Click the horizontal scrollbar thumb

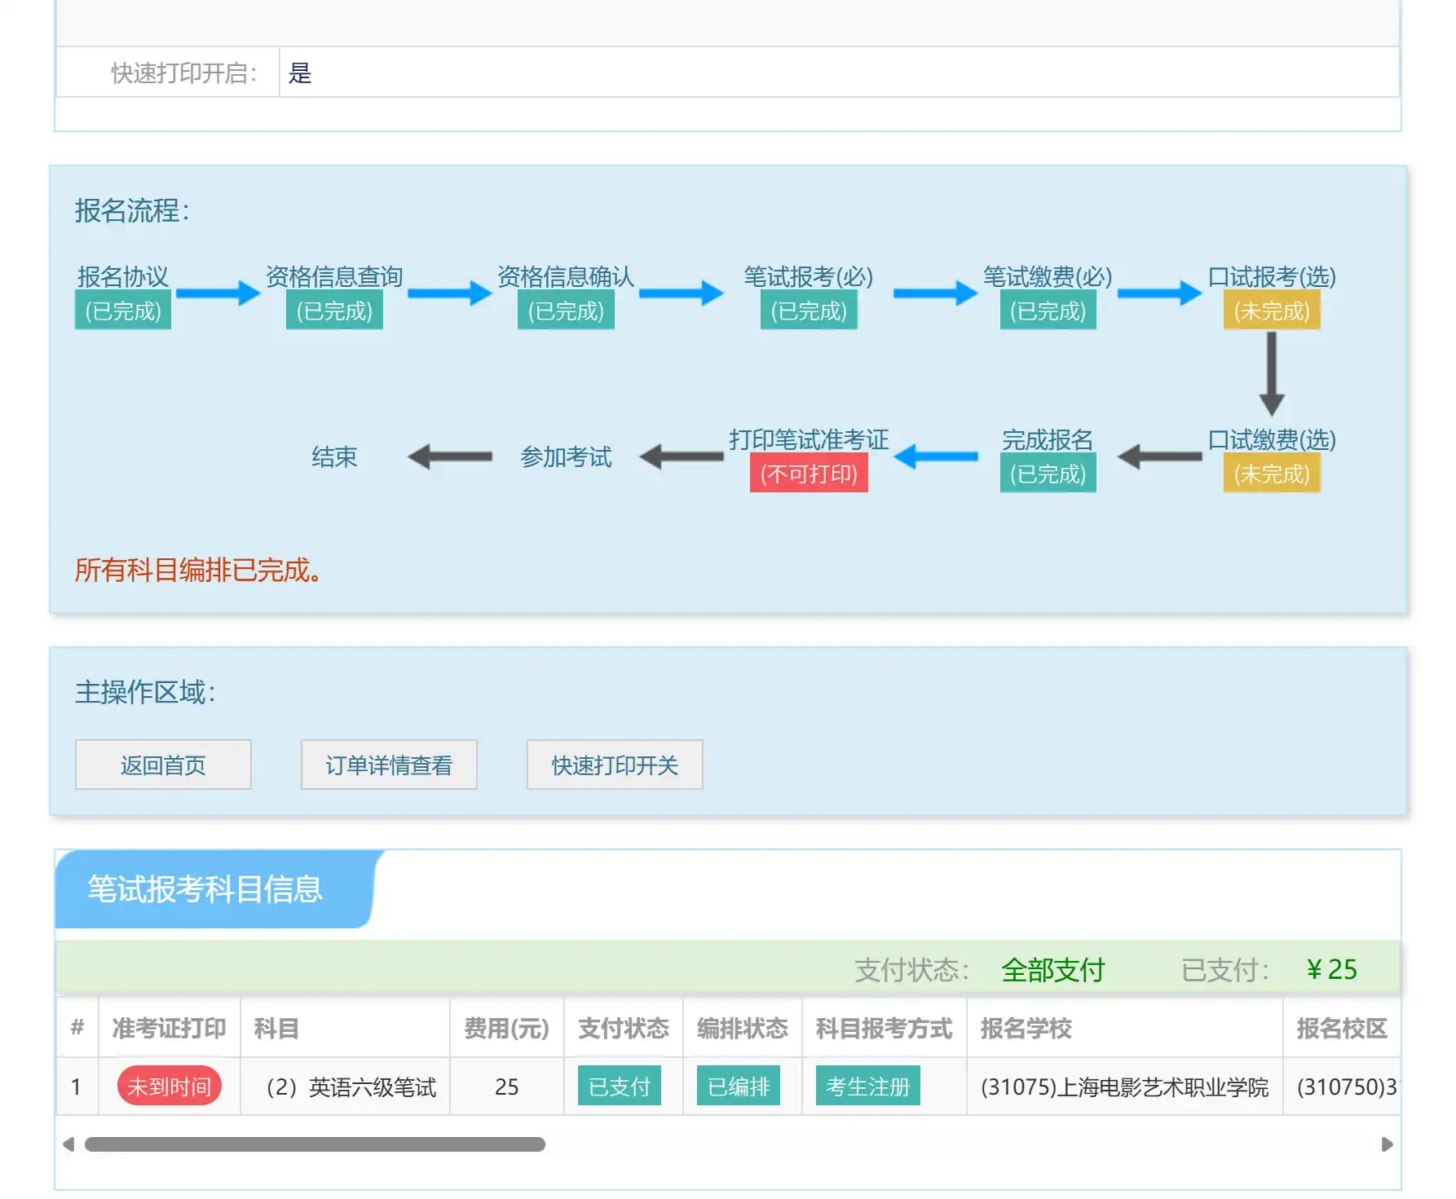pyautogui.click(x=315, y=1144)
